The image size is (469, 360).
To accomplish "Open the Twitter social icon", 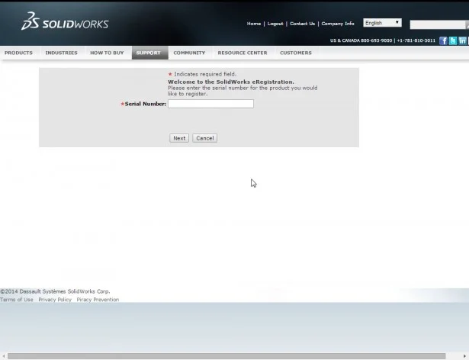I will coord(453,40).
